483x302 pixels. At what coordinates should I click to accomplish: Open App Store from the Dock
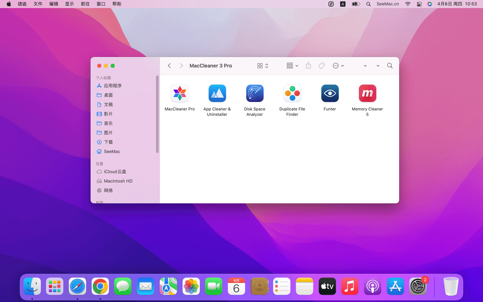pyautogui.click(x=395, y=287)
